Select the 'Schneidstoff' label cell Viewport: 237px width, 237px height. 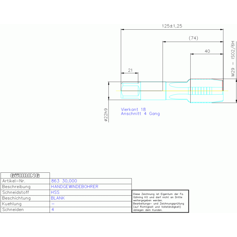[25, 193]
